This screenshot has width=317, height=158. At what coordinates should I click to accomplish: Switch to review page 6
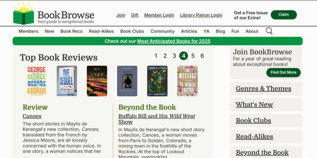[202, 56]
